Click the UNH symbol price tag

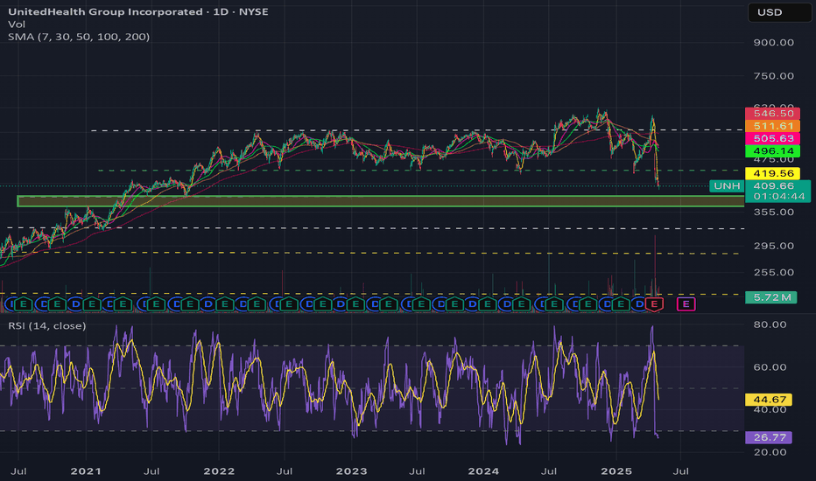click(x=727, y=185)
